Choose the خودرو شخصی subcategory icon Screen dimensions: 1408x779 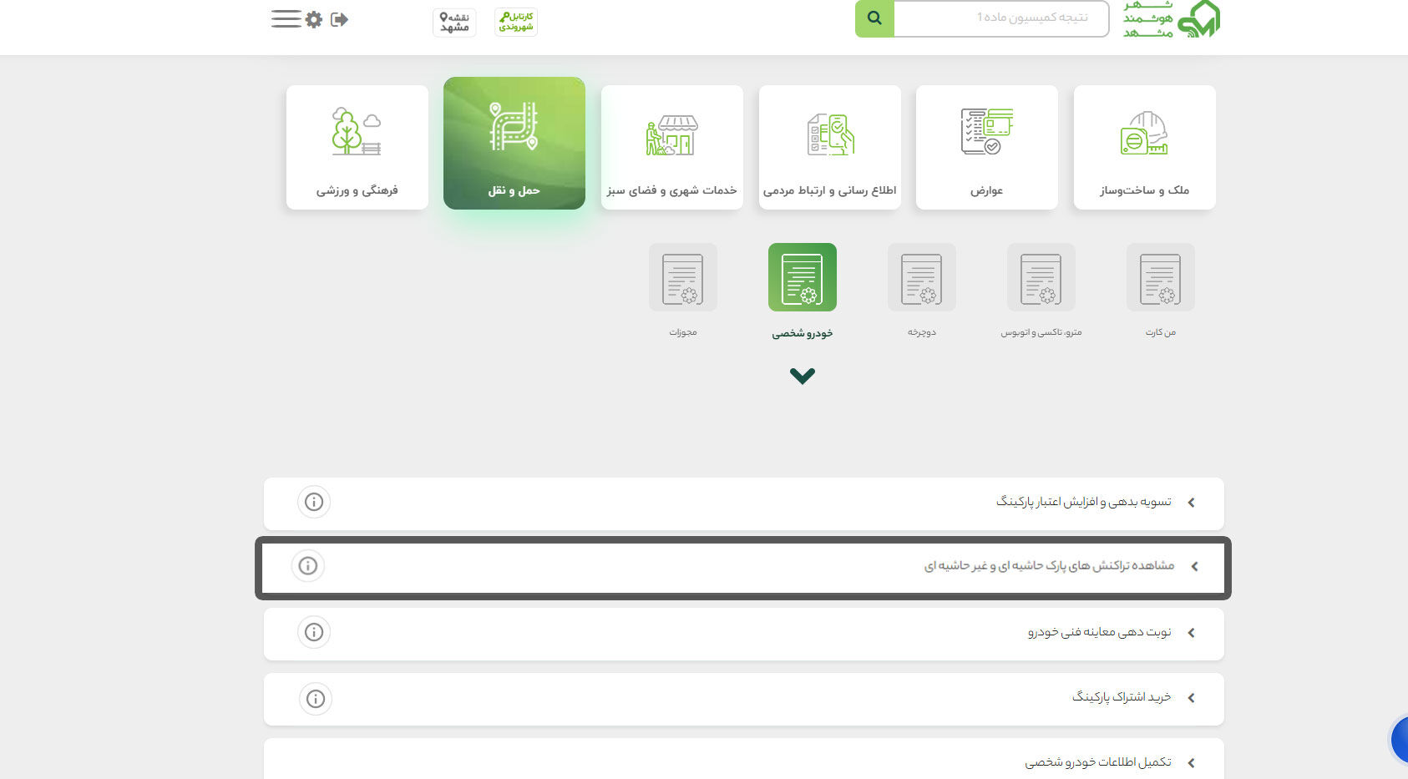pyautogui.click(x=803, y=277)
